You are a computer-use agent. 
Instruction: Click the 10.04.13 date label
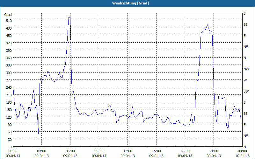(x=243, y=156)
